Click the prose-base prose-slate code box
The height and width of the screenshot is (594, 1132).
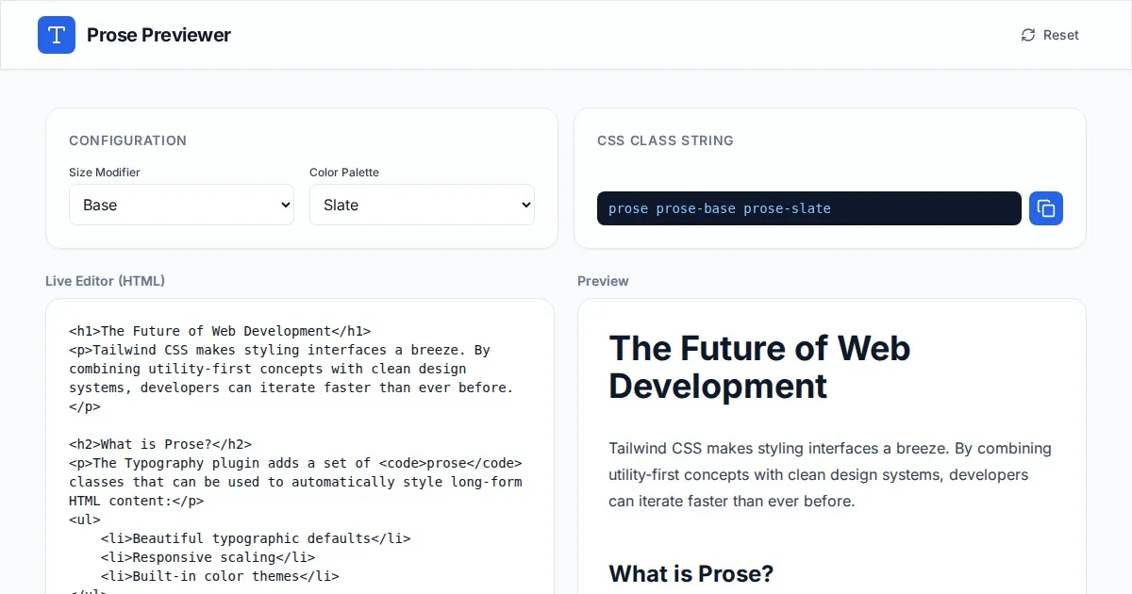click(x=808, y=208)
